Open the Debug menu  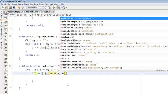click(36, 4)
